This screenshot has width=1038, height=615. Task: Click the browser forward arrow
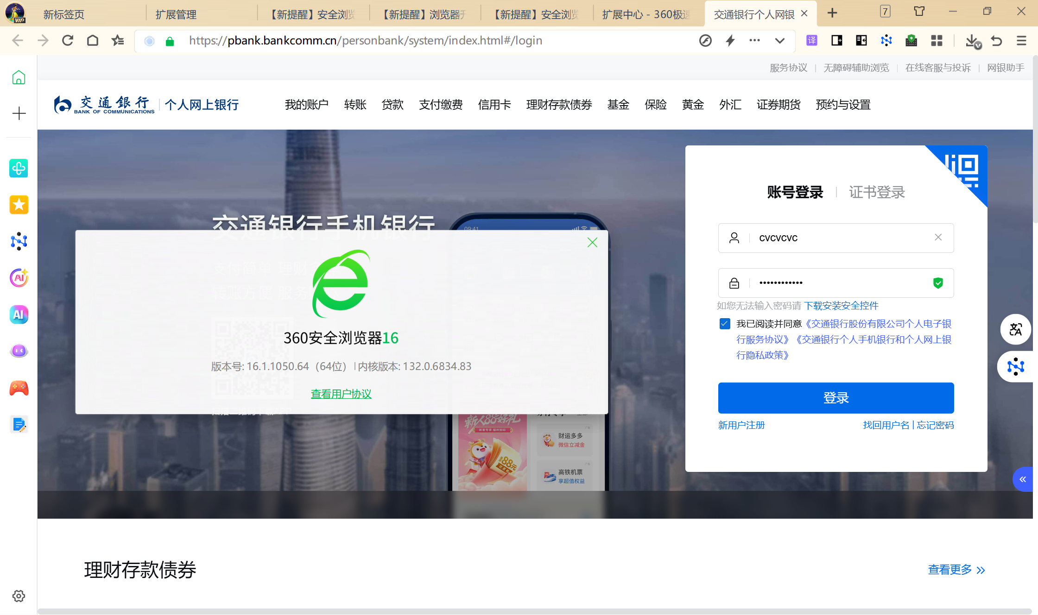pyautogui.click(x=43, y=41)
